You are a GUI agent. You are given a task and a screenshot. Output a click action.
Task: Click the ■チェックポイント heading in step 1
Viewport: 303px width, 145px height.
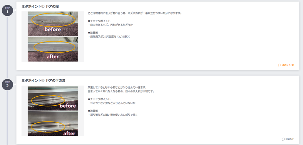99,21
